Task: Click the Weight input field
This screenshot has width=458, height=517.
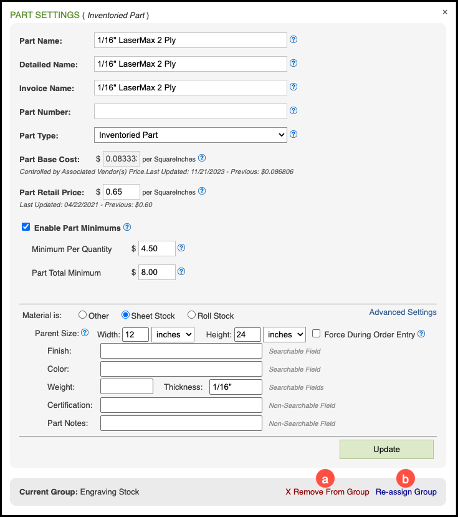Action: click(x=127, y=387)
